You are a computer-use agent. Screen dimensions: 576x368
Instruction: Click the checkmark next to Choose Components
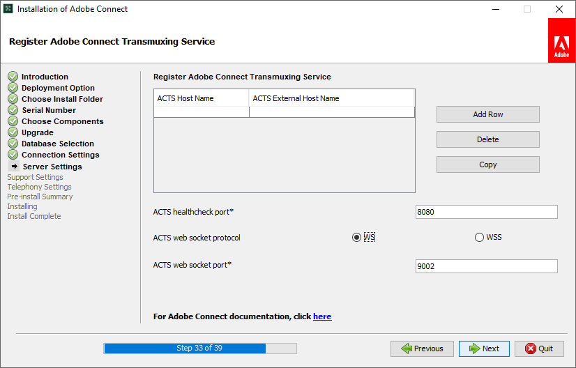tap(13, 121)
